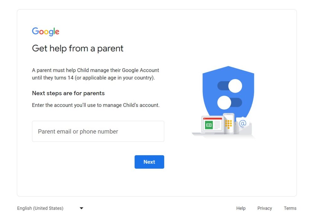Open the English (United States) language selector
The image size is (314, 221).
pos(40,208)
